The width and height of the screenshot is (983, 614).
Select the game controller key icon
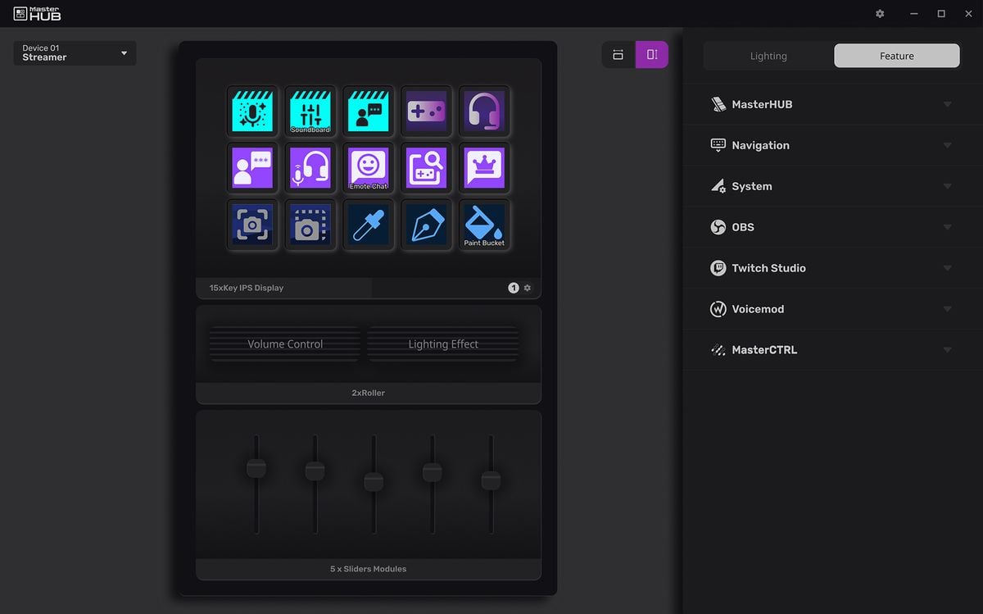tap(427, 111)
